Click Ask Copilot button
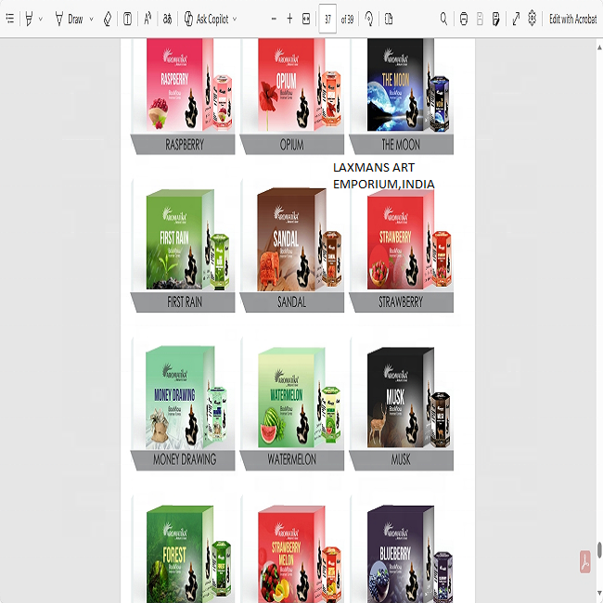The height and width of the screenshot is (603, 603). [x=207, y=19]
